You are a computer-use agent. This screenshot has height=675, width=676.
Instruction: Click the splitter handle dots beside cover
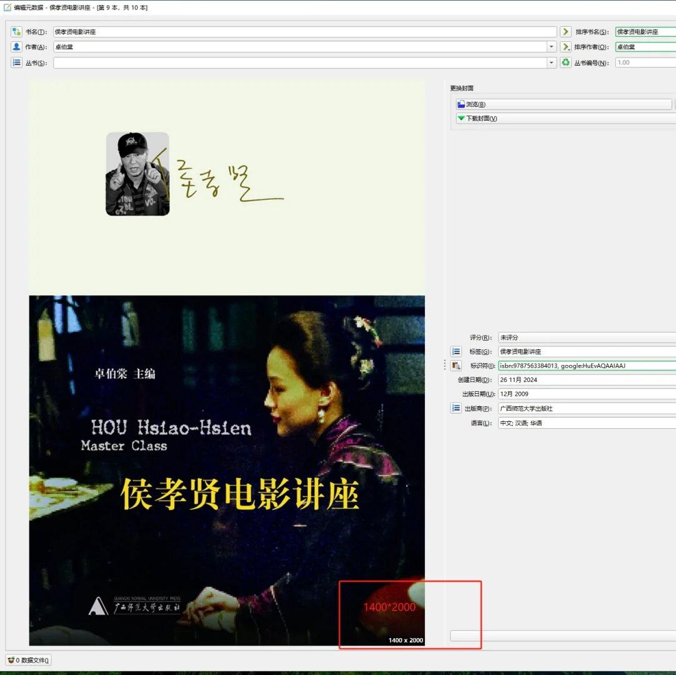coord(444,365)
